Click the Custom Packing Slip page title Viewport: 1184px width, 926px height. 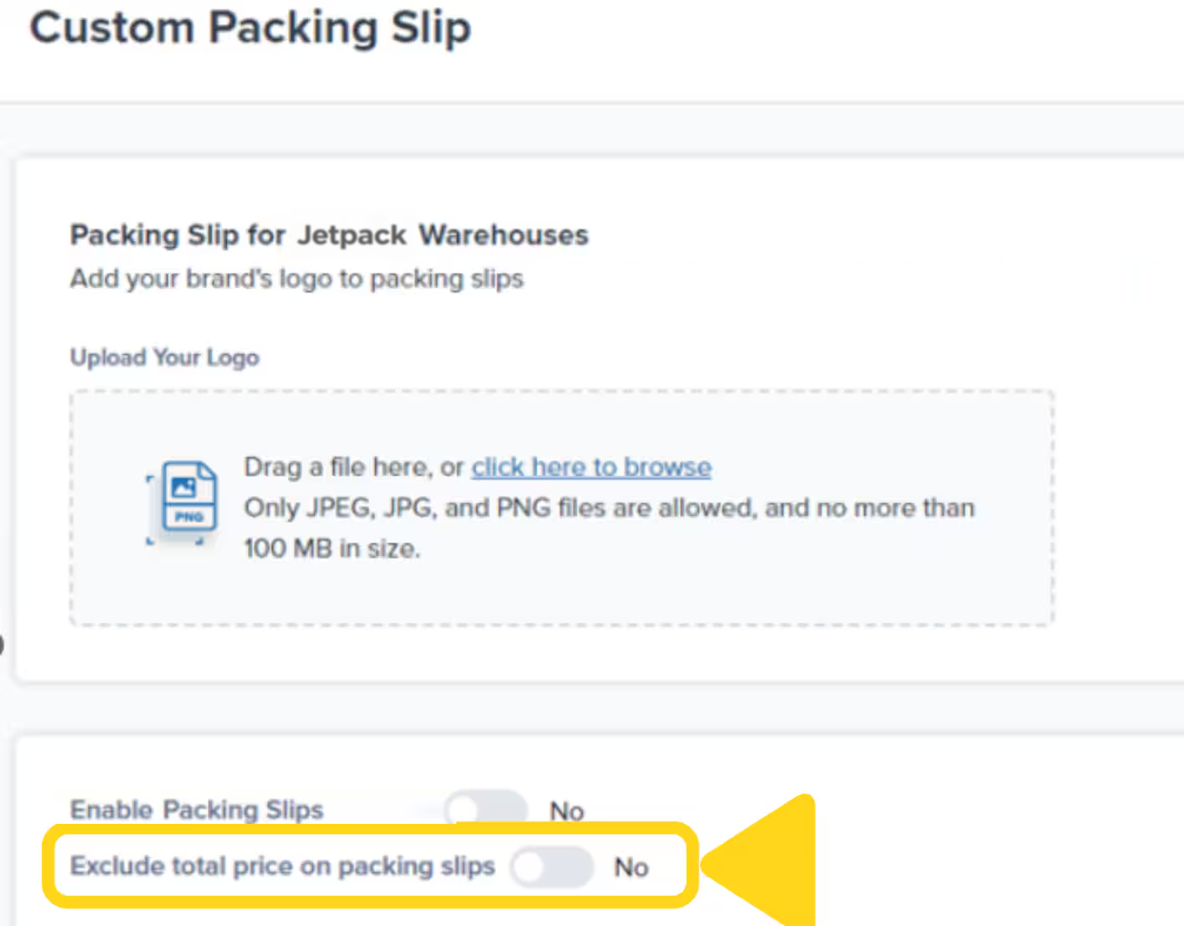pos(250,28)
